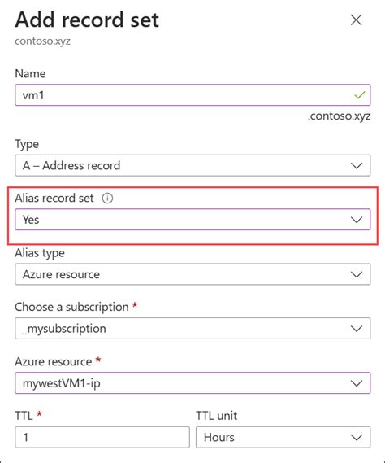
Task: Click the chevron next to mywestVM1-ip
Action: (x=357, y=383)
